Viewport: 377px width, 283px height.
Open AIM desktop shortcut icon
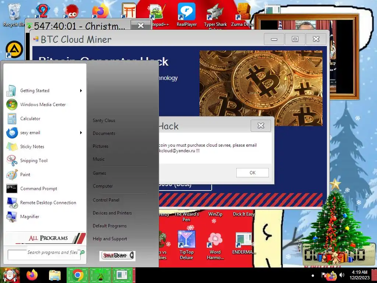click(14, 50)
